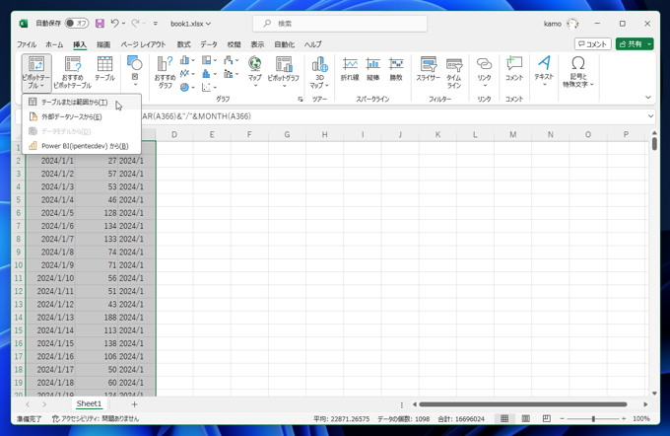Open the ヘルプ tab
The height and width of the screenshot is (436, 670).
[312, 44]
